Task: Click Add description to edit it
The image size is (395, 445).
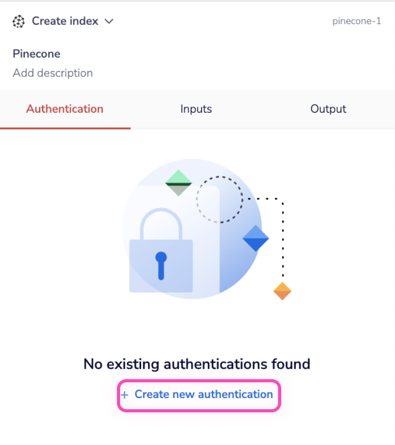Action: [53, 73]
